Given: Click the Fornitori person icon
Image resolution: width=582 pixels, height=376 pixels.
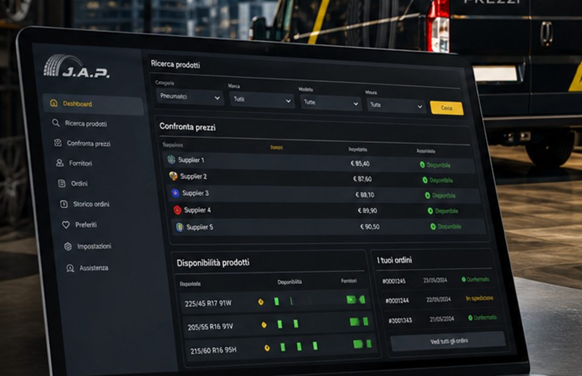Looking at the screenshot, I should pyautogui.click(x=60, y=163).
